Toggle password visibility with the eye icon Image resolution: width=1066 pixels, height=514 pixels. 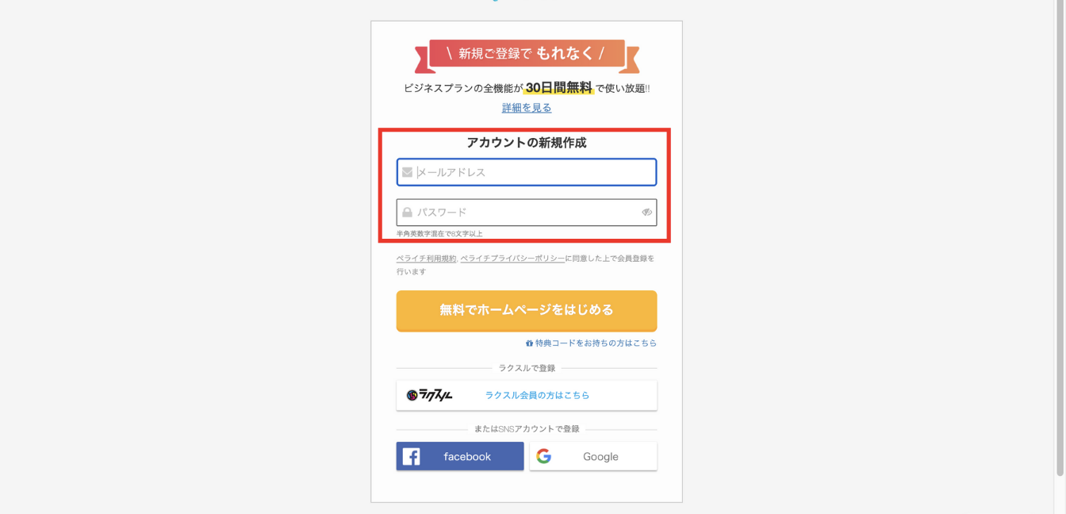click(646, 213)
